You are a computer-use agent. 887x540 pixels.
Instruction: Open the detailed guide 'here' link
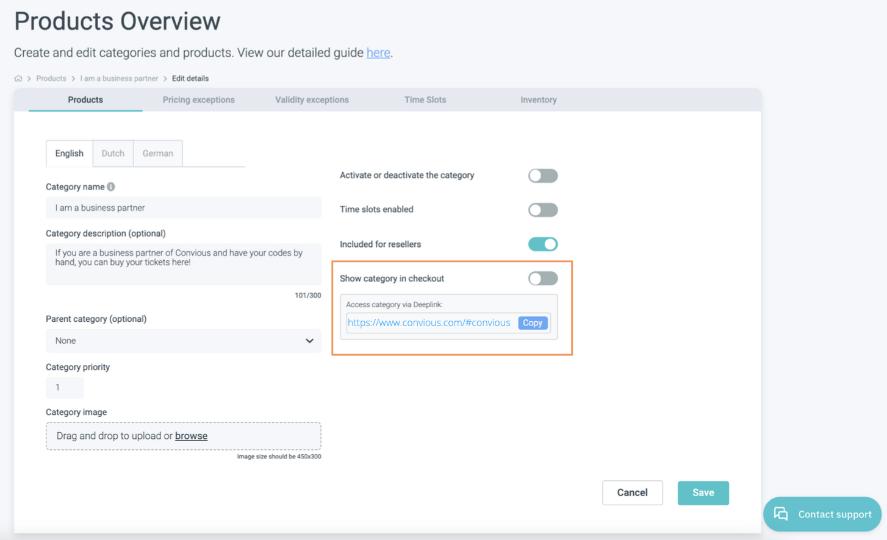378,53
